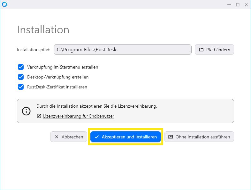Click the circled info icon in the license box
The width and height of the screenshot is (251, 190).
pos(26,111)
